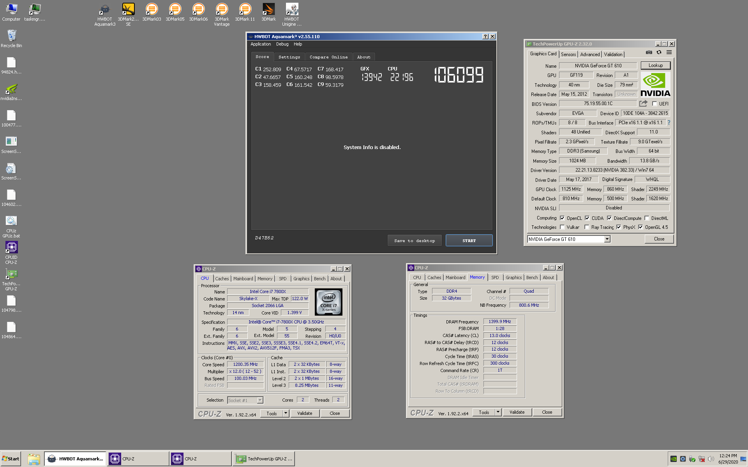Click the GPU Name field NVIDIA GeForce GT 610
Screen dimensions: 748x467
(x=598, y=66)
